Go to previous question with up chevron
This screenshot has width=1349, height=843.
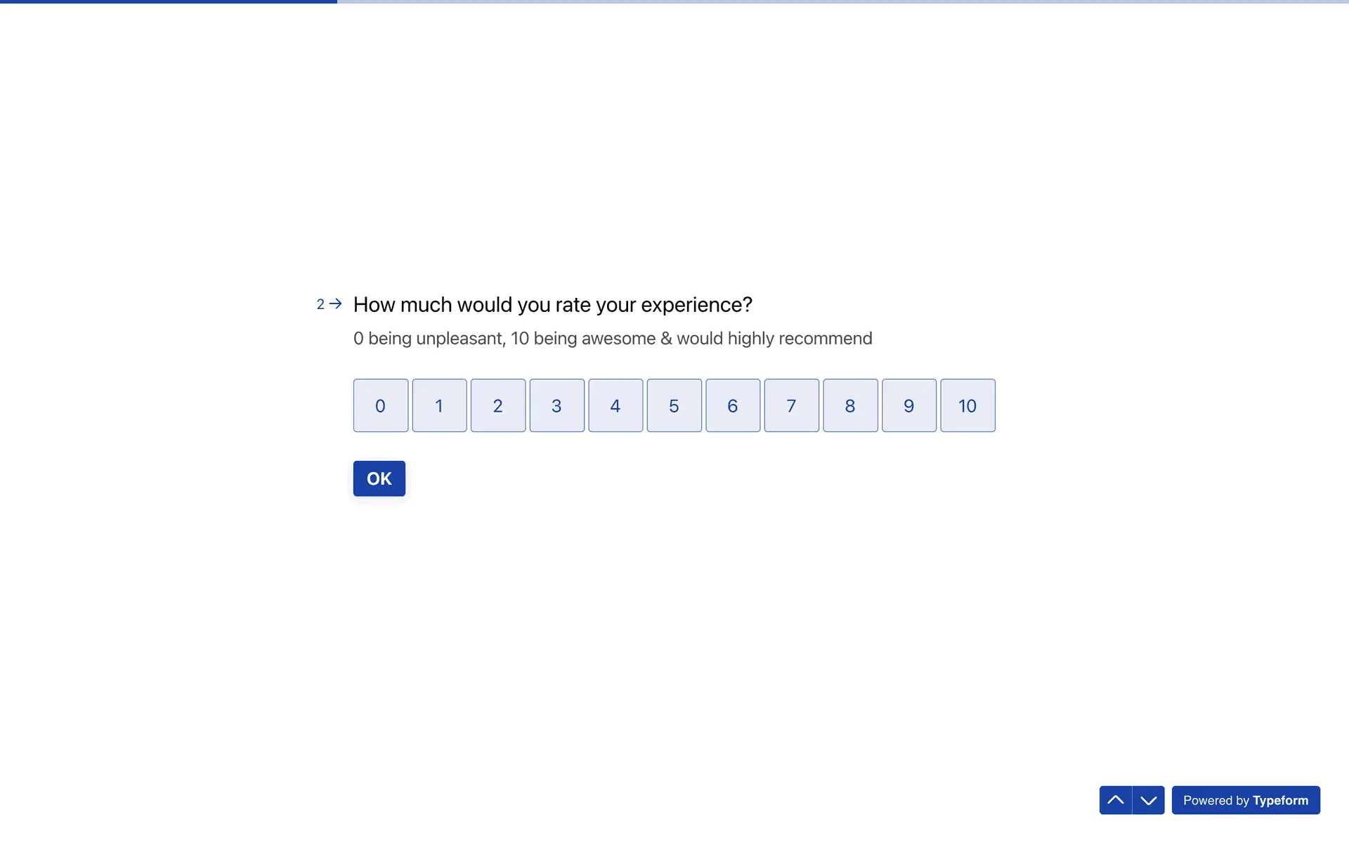(x=1115, y=800)
